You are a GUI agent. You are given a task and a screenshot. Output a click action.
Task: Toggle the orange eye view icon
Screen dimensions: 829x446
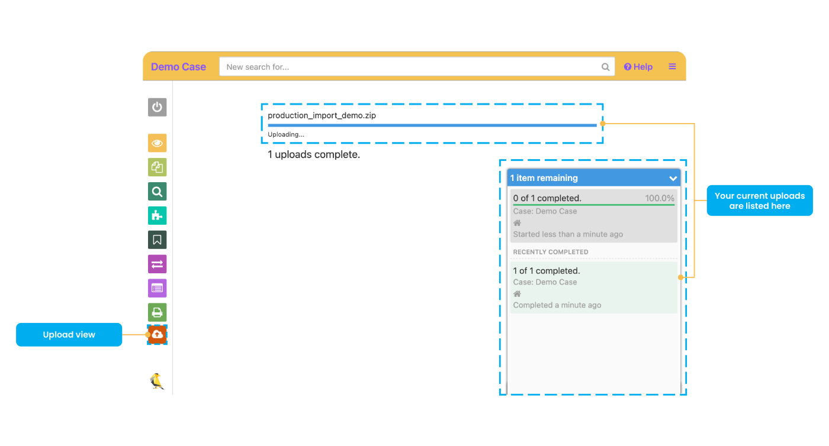(157, 143)
